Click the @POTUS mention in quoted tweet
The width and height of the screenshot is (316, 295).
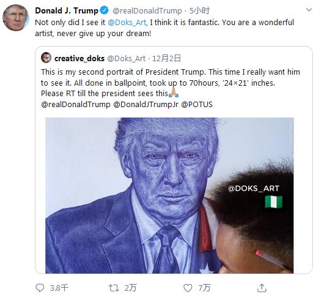pyautogui.click(x=197, y=105)
